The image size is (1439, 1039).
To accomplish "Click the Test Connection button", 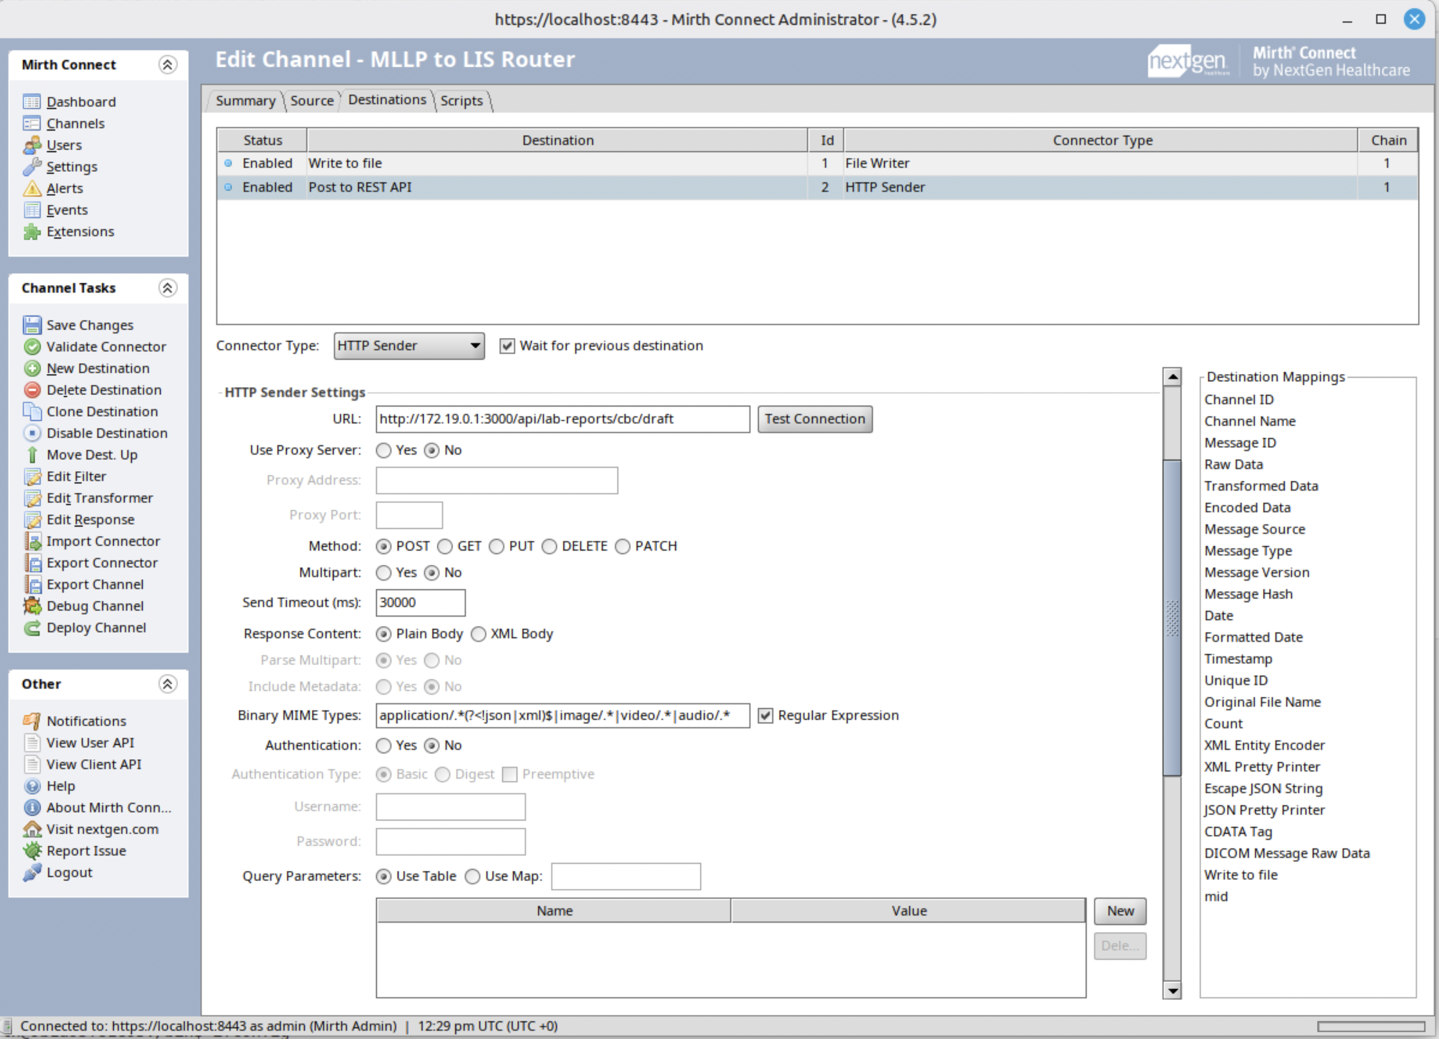I will [814, 418].
